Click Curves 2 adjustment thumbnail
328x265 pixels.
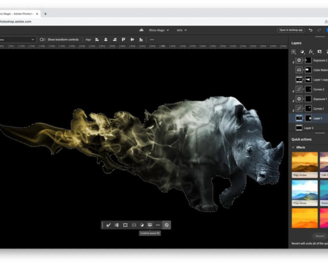tap(299, 89)
